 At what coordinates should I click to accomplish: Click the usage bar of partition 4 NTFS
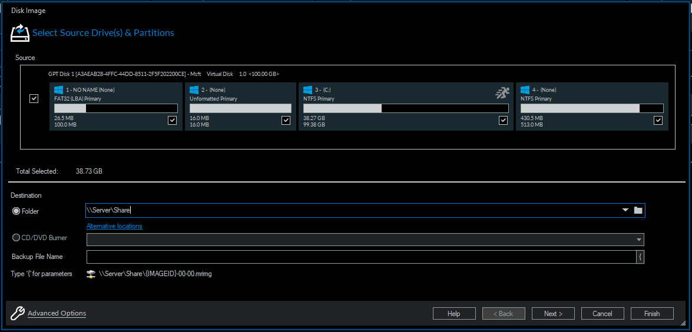coord(592,108)
